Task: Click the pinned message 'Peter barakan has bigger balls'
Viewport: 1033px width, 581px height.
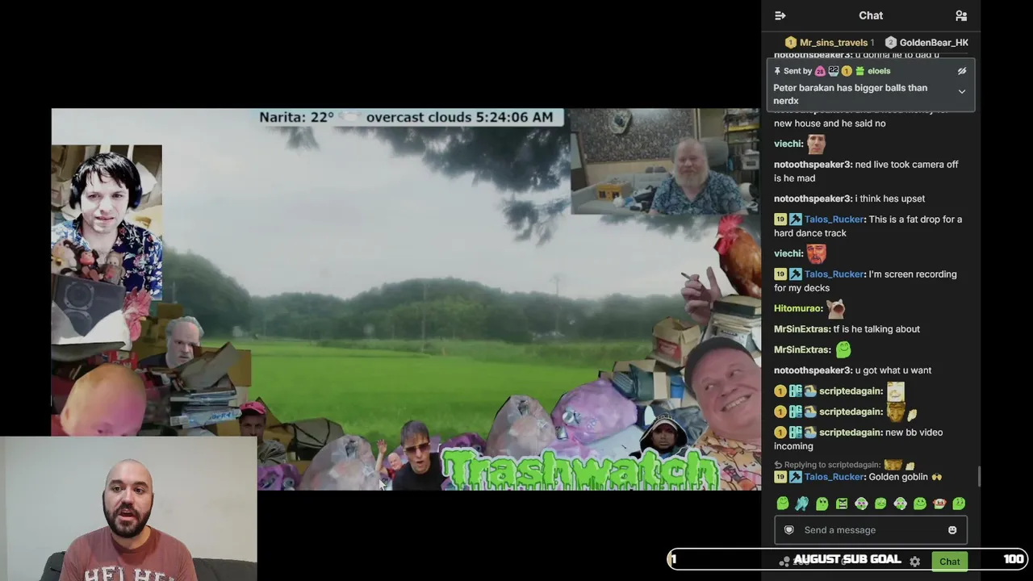Action: [851, 94]
